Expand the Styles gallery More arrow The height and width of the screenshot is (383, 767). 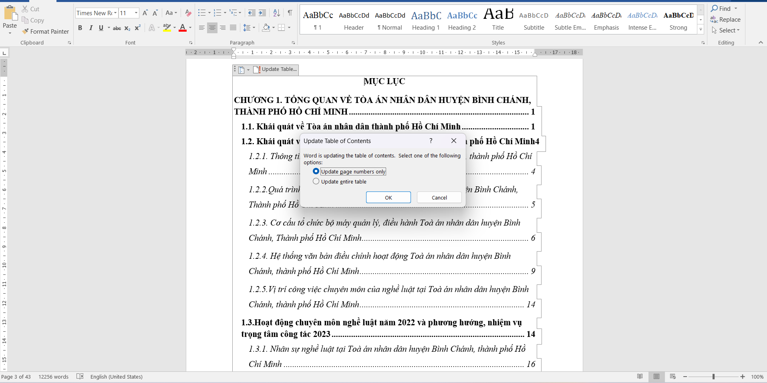coord(701,29)
